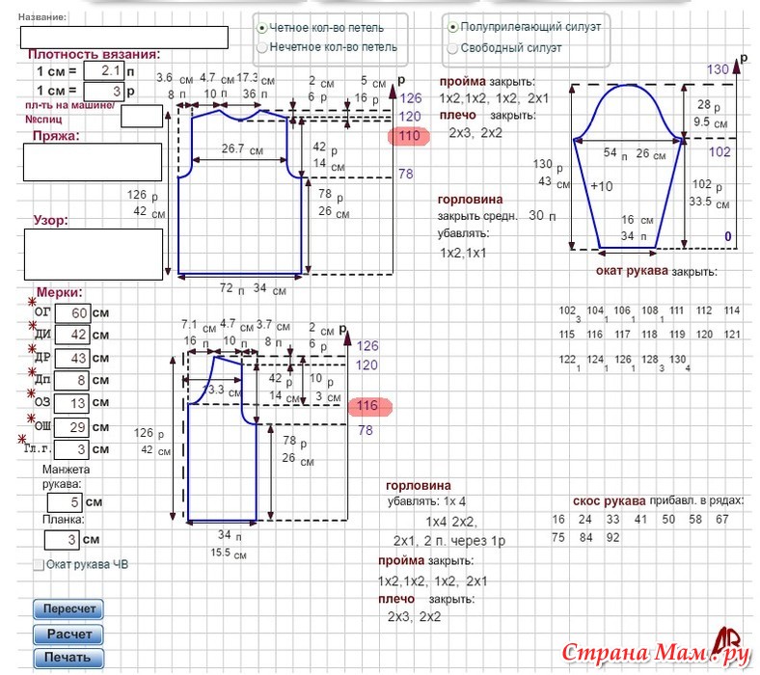This screenshot has width=760, height=675.
Task: Toggle the Окат рукава ЧВ checkbox
Action: pos(39,564)
